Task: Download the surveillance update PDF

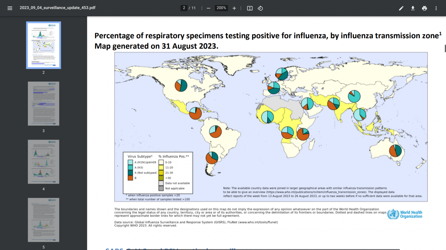Action: [413, 8]
